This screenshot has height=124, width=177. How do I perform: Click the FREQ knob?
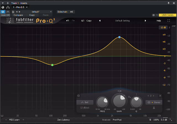102,102
